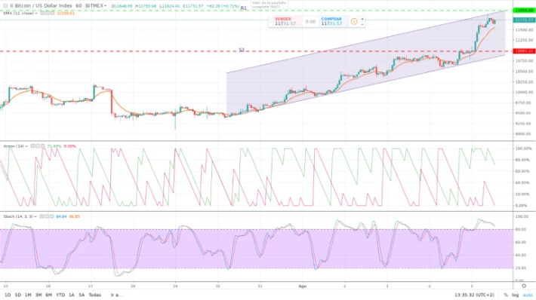Toggle percent scale mode
This screenshot has height=300, width=536.
click(506, 295)
